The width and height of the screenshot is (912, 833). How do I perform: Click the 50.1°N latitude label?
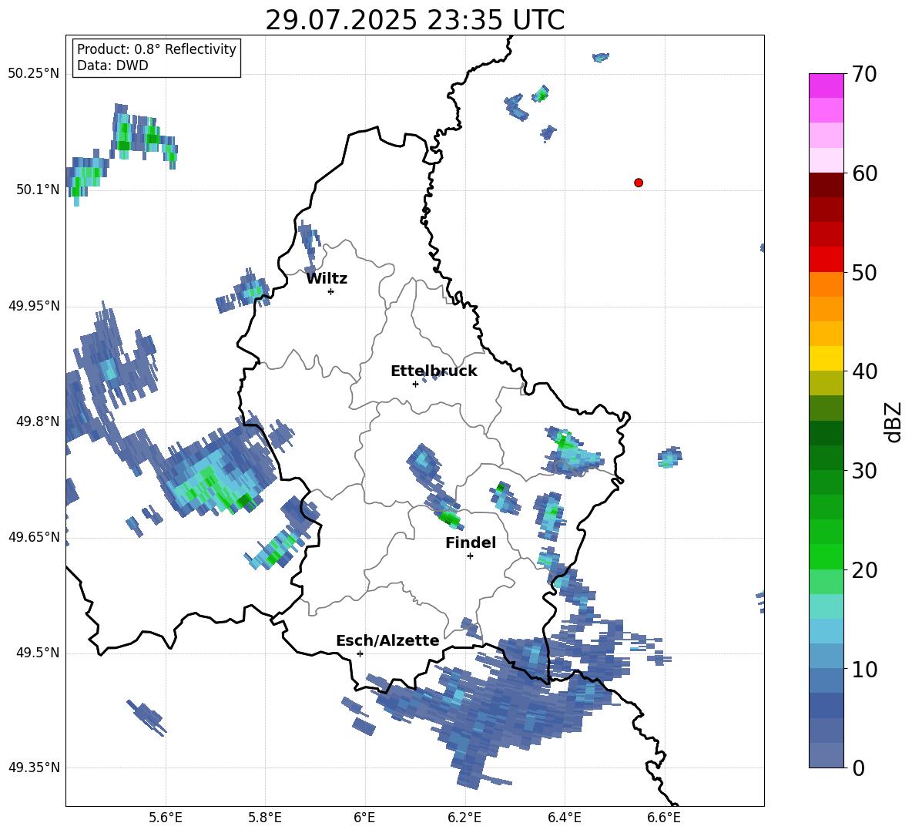[38, 190]
